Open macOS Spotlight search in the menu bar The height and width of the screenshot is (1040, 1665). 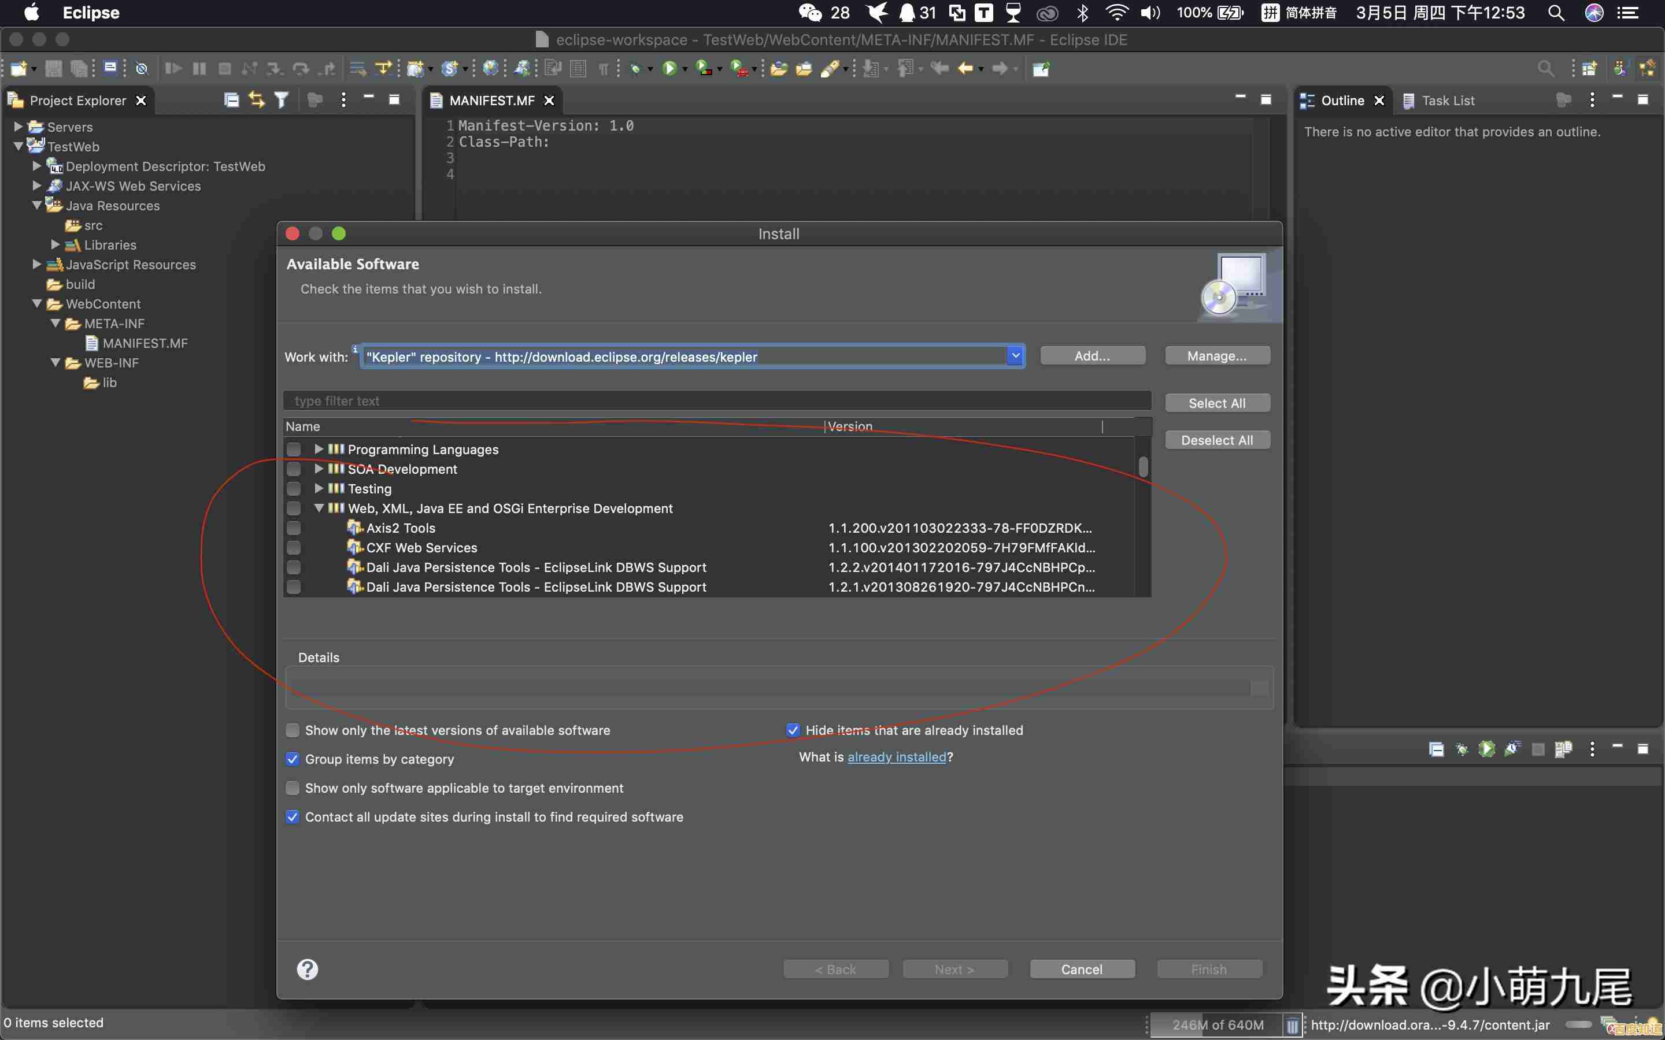pos(1556,12)
